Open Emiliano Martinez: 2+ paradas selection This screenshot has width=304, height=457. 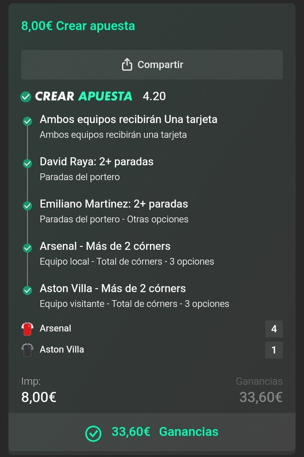click(114, 204)
